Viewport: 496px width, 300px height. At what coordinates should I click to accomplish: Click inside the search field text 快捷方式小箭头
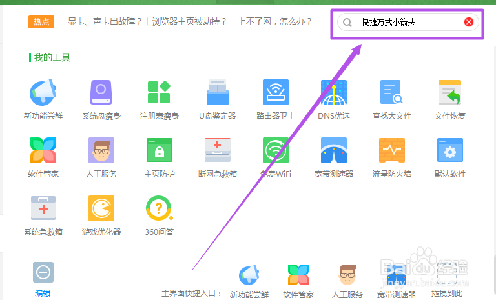click(x=388, y=22)
